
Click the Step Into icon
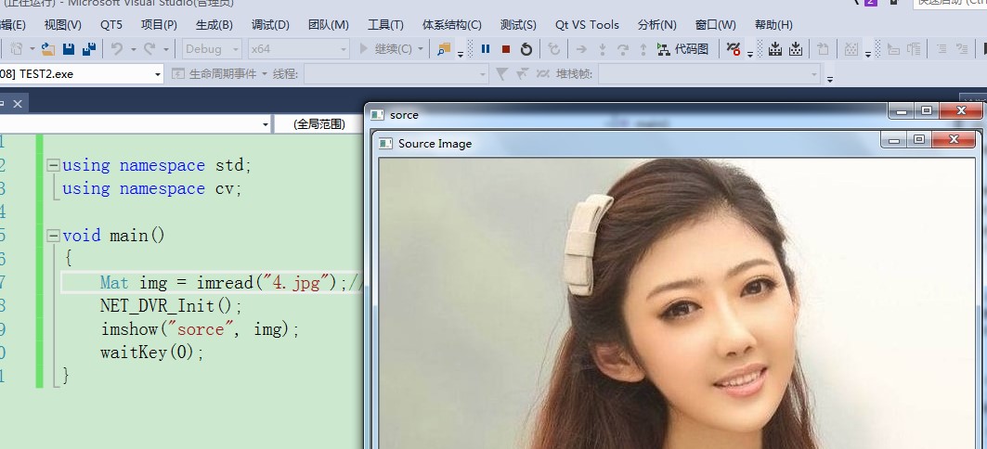(603, 49)
